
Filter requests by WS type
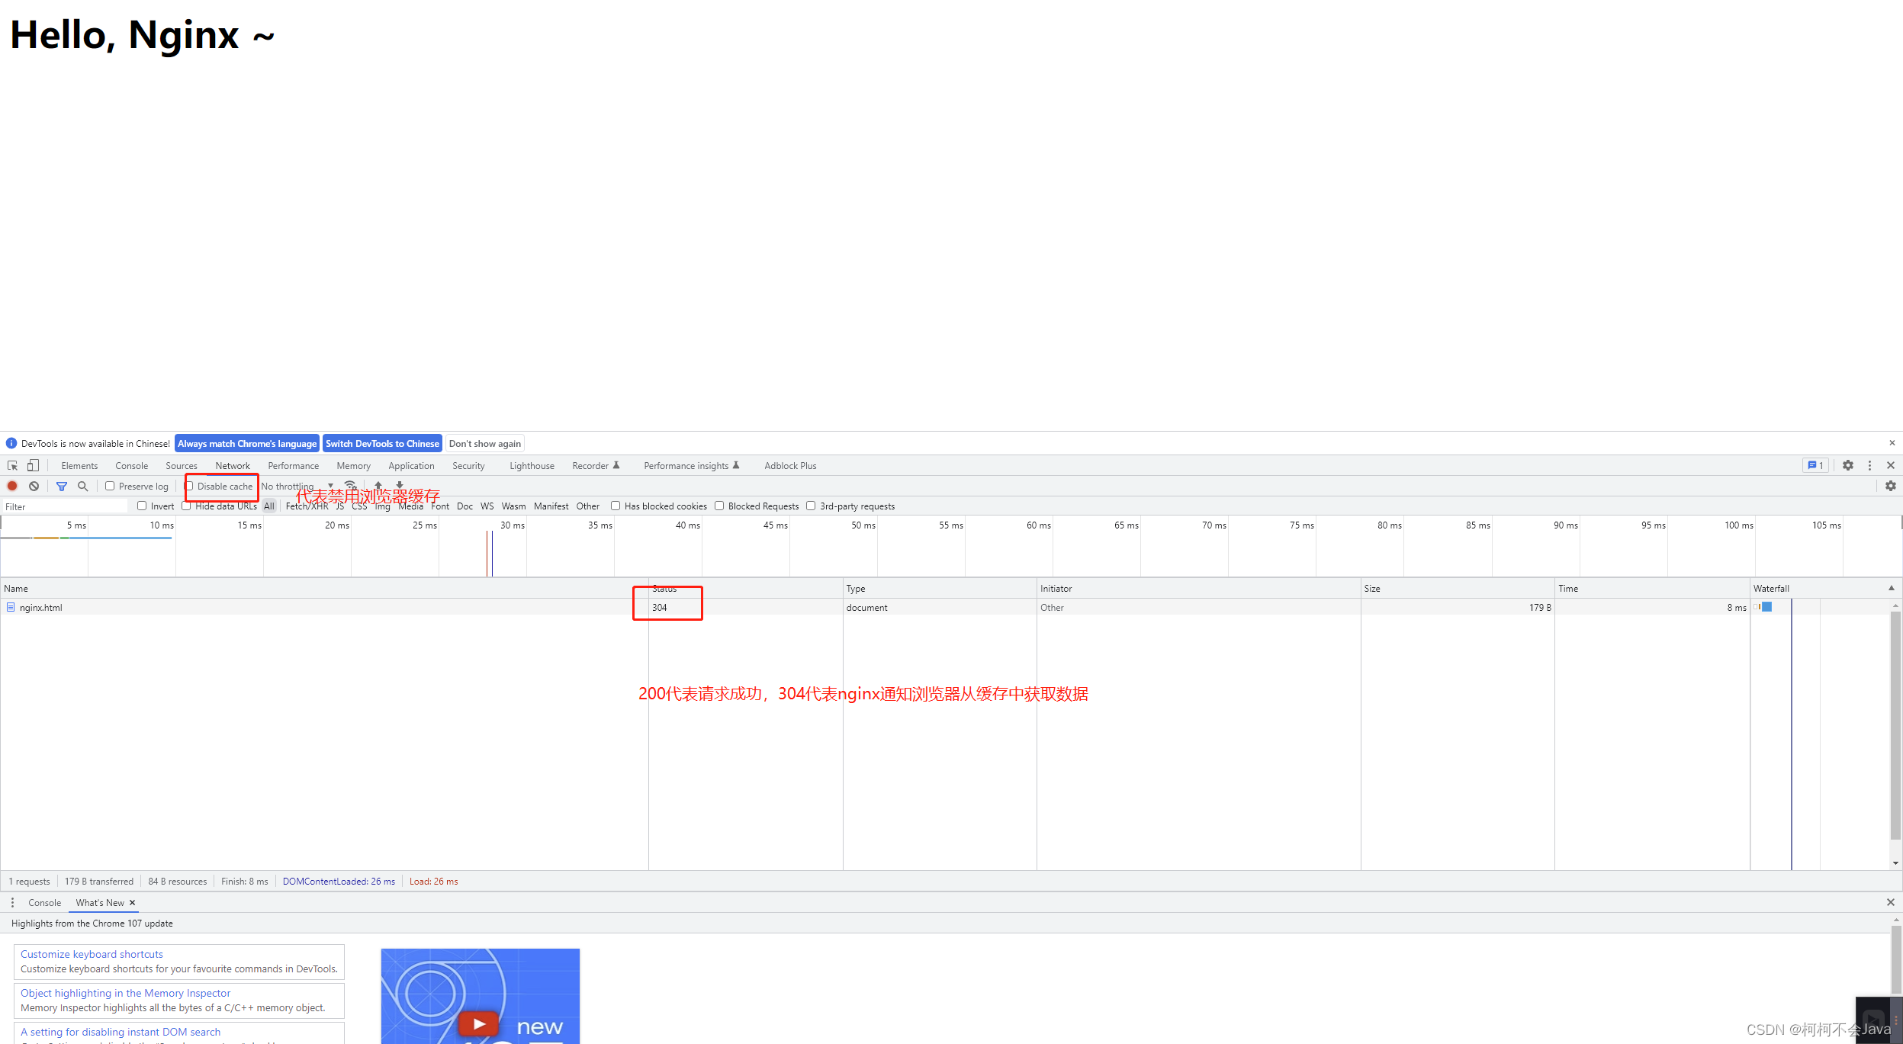(487, 506)
